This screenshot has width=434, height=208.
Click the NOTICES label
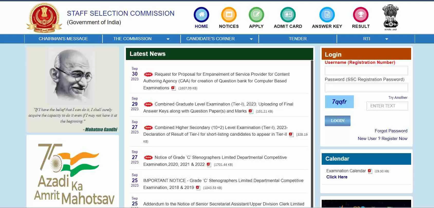pyautogui.click(x=229, y=26)
